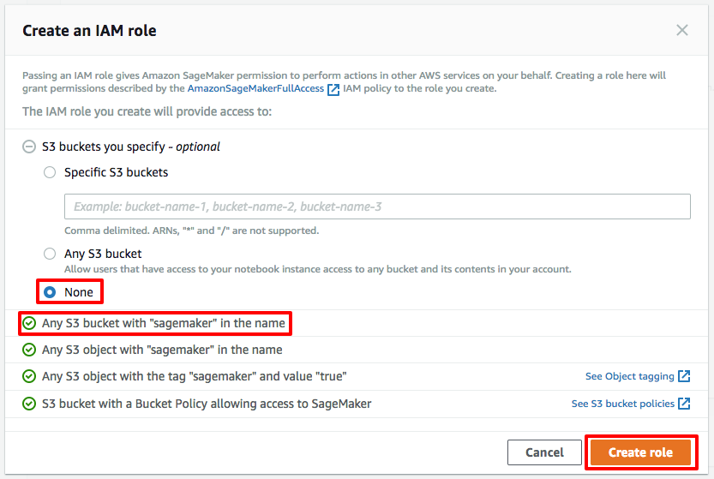Open the See Object tagging link
The height and width of the screenshot is (479, 714).
629,376
